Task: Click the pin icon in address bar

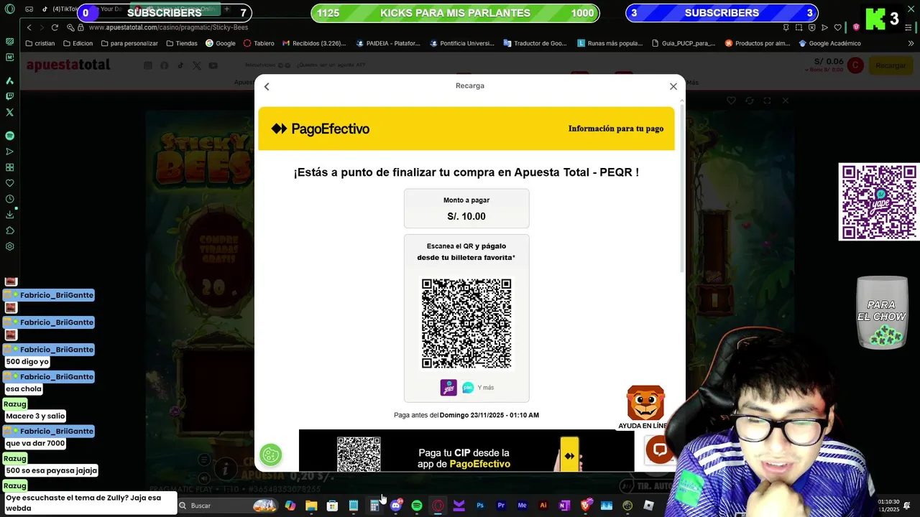Action: pyautogui.click(x=786, y=27)
